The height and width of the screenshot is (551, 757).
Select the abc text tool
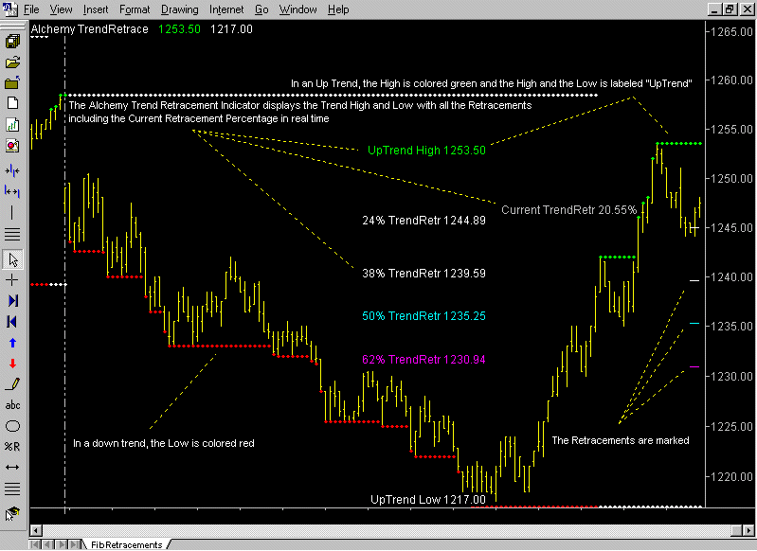click(x=12, y=405)
